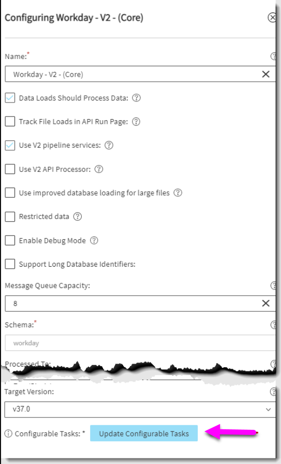Check the Use V2 API Processor box

(x=10, y=169)
